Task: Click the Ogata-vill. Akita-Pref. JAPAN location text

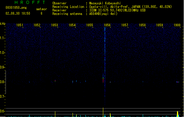Action: 130,7
